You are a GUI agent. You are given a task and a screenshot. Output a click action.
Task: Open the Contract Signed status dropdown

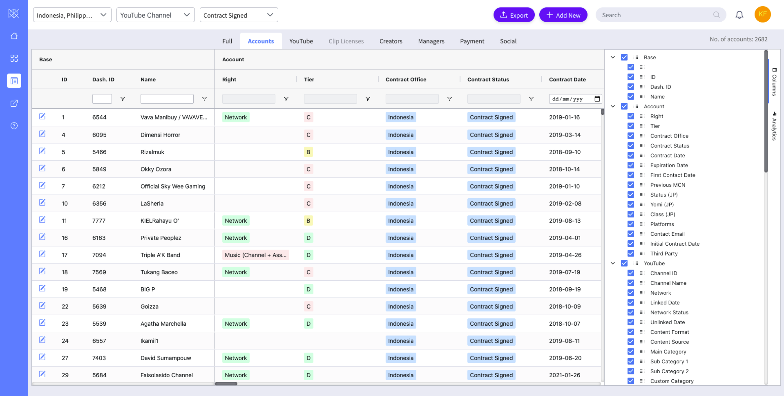(x=239, y=15)
